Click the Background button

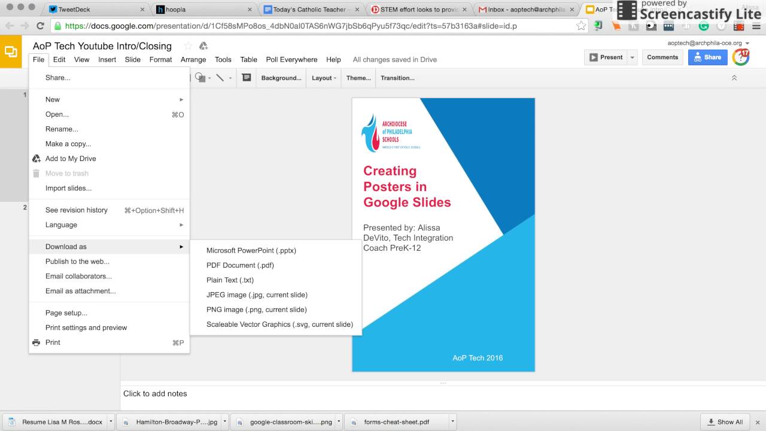pyautogui.click(x=281, y=78)
